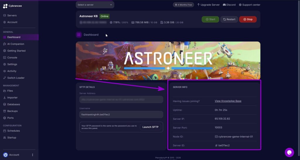300x160 pixels.
Task: Click the Console terminal icon
Action: tap(5, 58)
